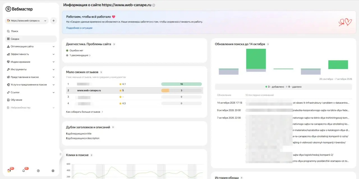This screenshot has width=359, height=179.
Task: Click the Индексирование icon in sidebar
Action: [x=8, y=62]
